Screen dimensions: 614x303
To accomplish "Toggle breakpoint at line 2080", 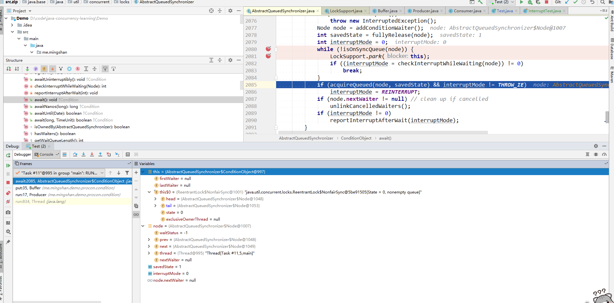I will 268,49.
